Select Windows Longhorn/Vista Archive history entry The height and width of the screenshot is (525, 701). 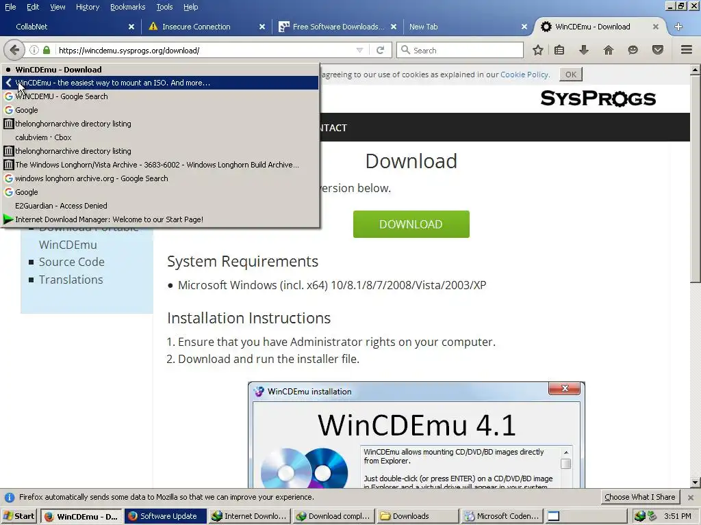(x=160, y=165)
